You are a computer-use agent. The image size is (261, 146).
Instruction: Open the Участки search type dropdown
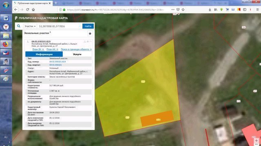30,26
